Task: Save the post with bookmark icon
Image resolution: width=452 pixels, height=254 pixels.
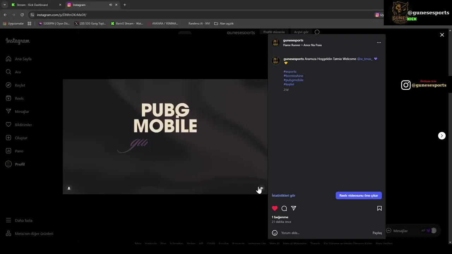Action: (379, 208)
